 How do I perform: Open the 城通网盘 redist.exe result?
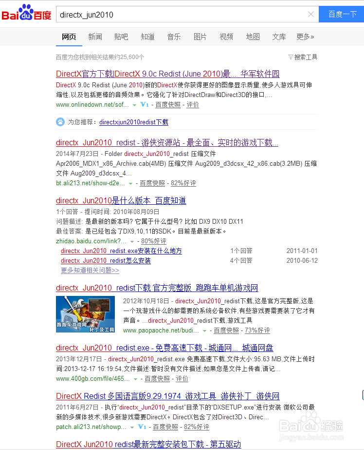pyautogui.click(x=164, y=348)
